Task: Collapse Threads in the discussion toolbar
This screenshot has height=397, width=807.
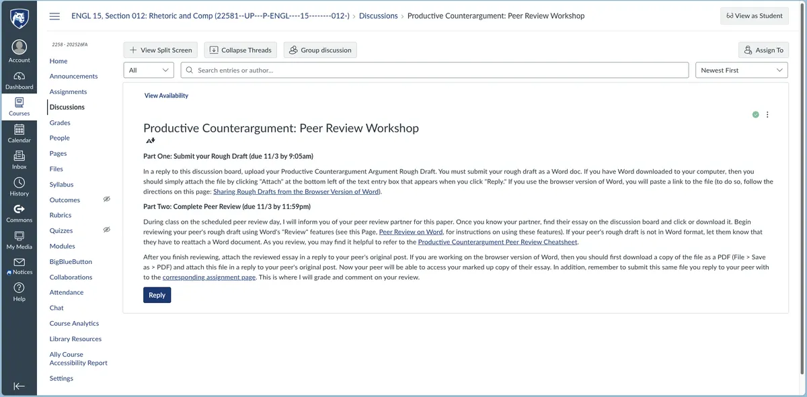Action: tap(240, 50)
